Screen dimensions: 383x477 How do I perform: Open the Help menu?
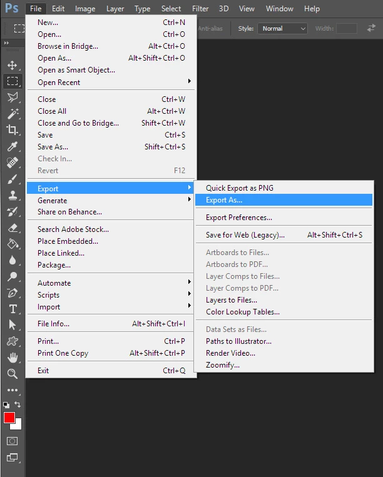click(312, 9)
